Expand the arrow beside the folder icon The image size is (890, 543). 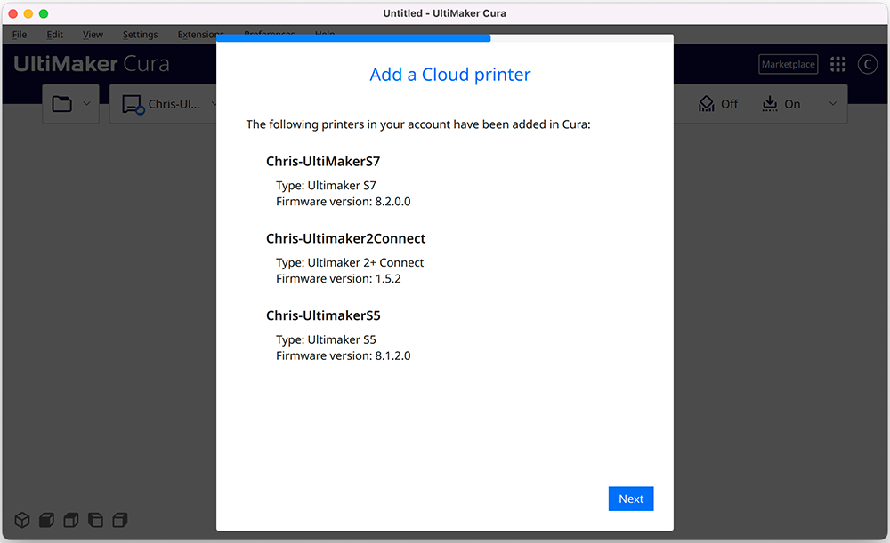coord(87,104)
